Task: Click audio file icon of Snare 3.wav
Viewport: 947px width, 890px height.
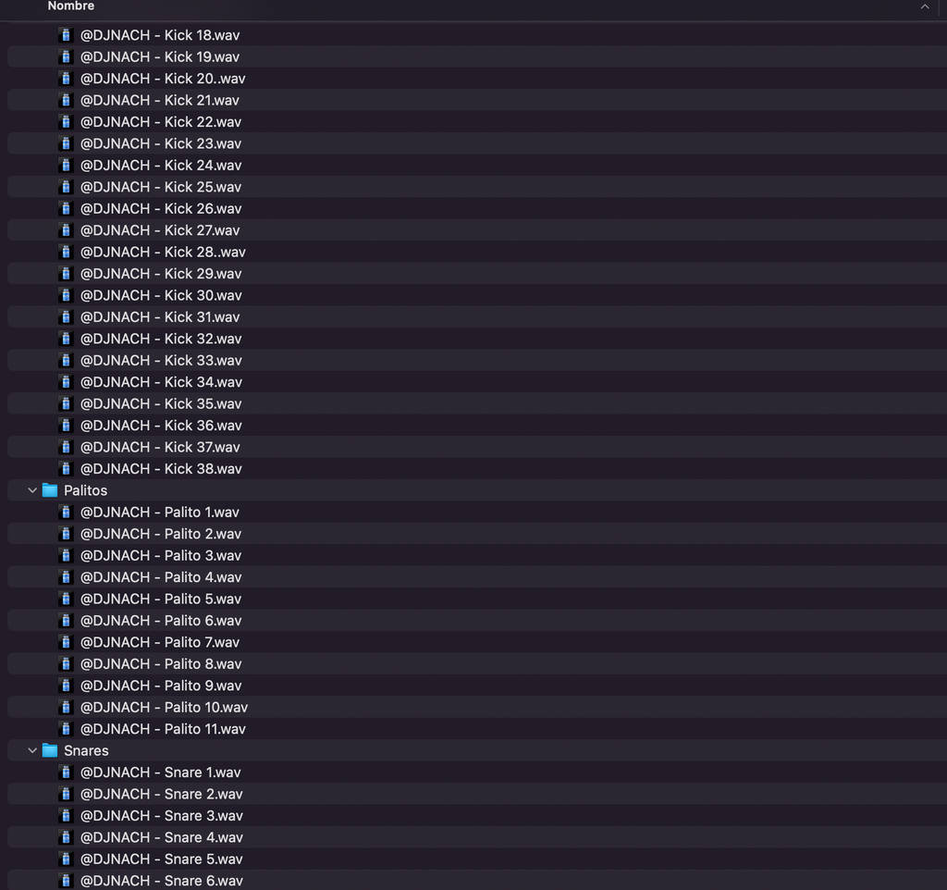Action: pos(66,816)
